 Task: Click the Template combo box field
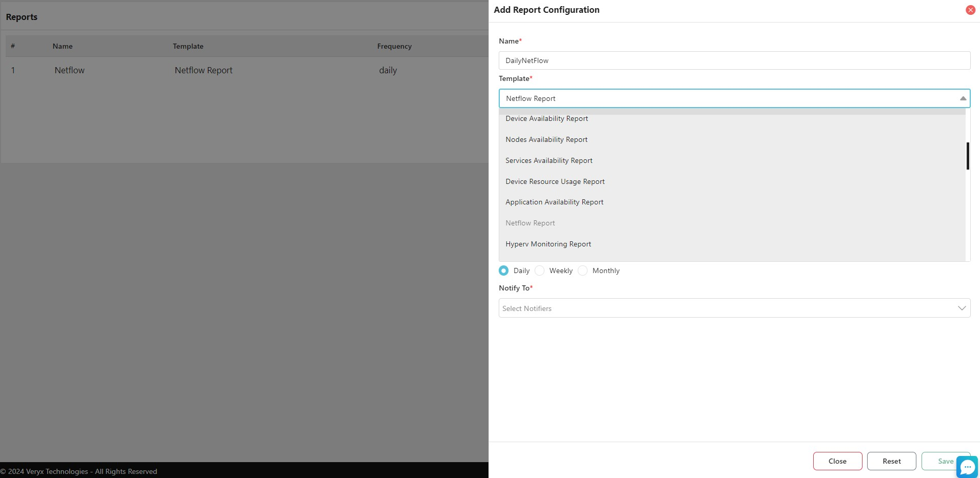pos(729,98)
